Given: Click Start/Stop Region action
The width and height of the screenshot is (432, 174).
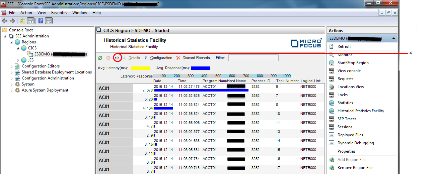Looking at the screenshot, I should [353, 63].
